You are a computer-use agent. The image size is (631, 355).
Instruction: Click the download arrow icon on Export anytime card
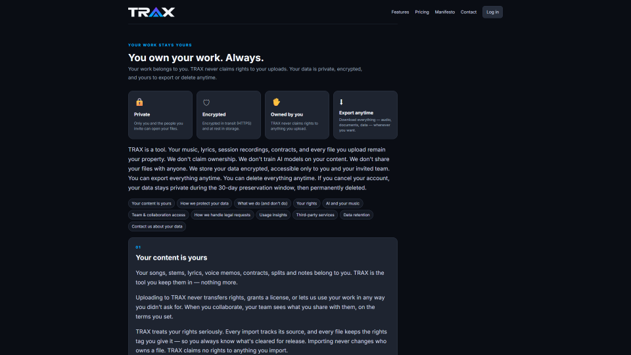[x=341, y=102]
